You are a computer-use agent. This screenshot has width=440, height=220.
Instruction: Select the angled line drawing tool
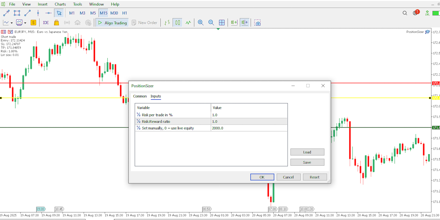click(x=28, y=13)
